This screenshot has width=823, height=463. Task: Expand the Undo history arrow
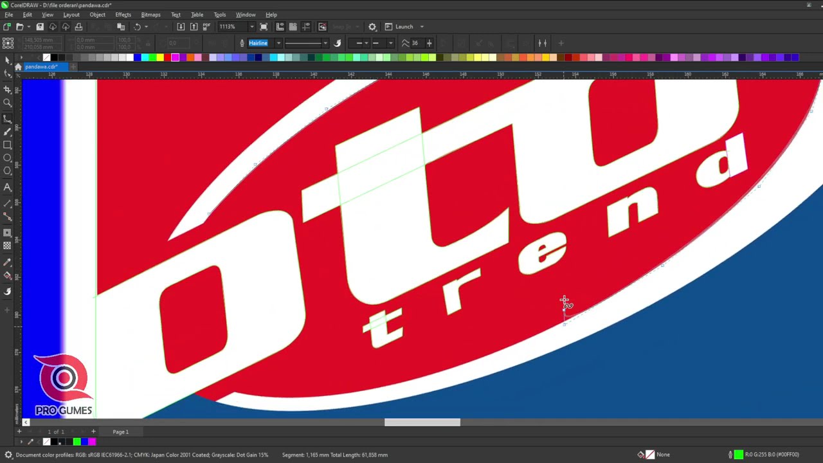pyautogui.click(x=146, y=26)
